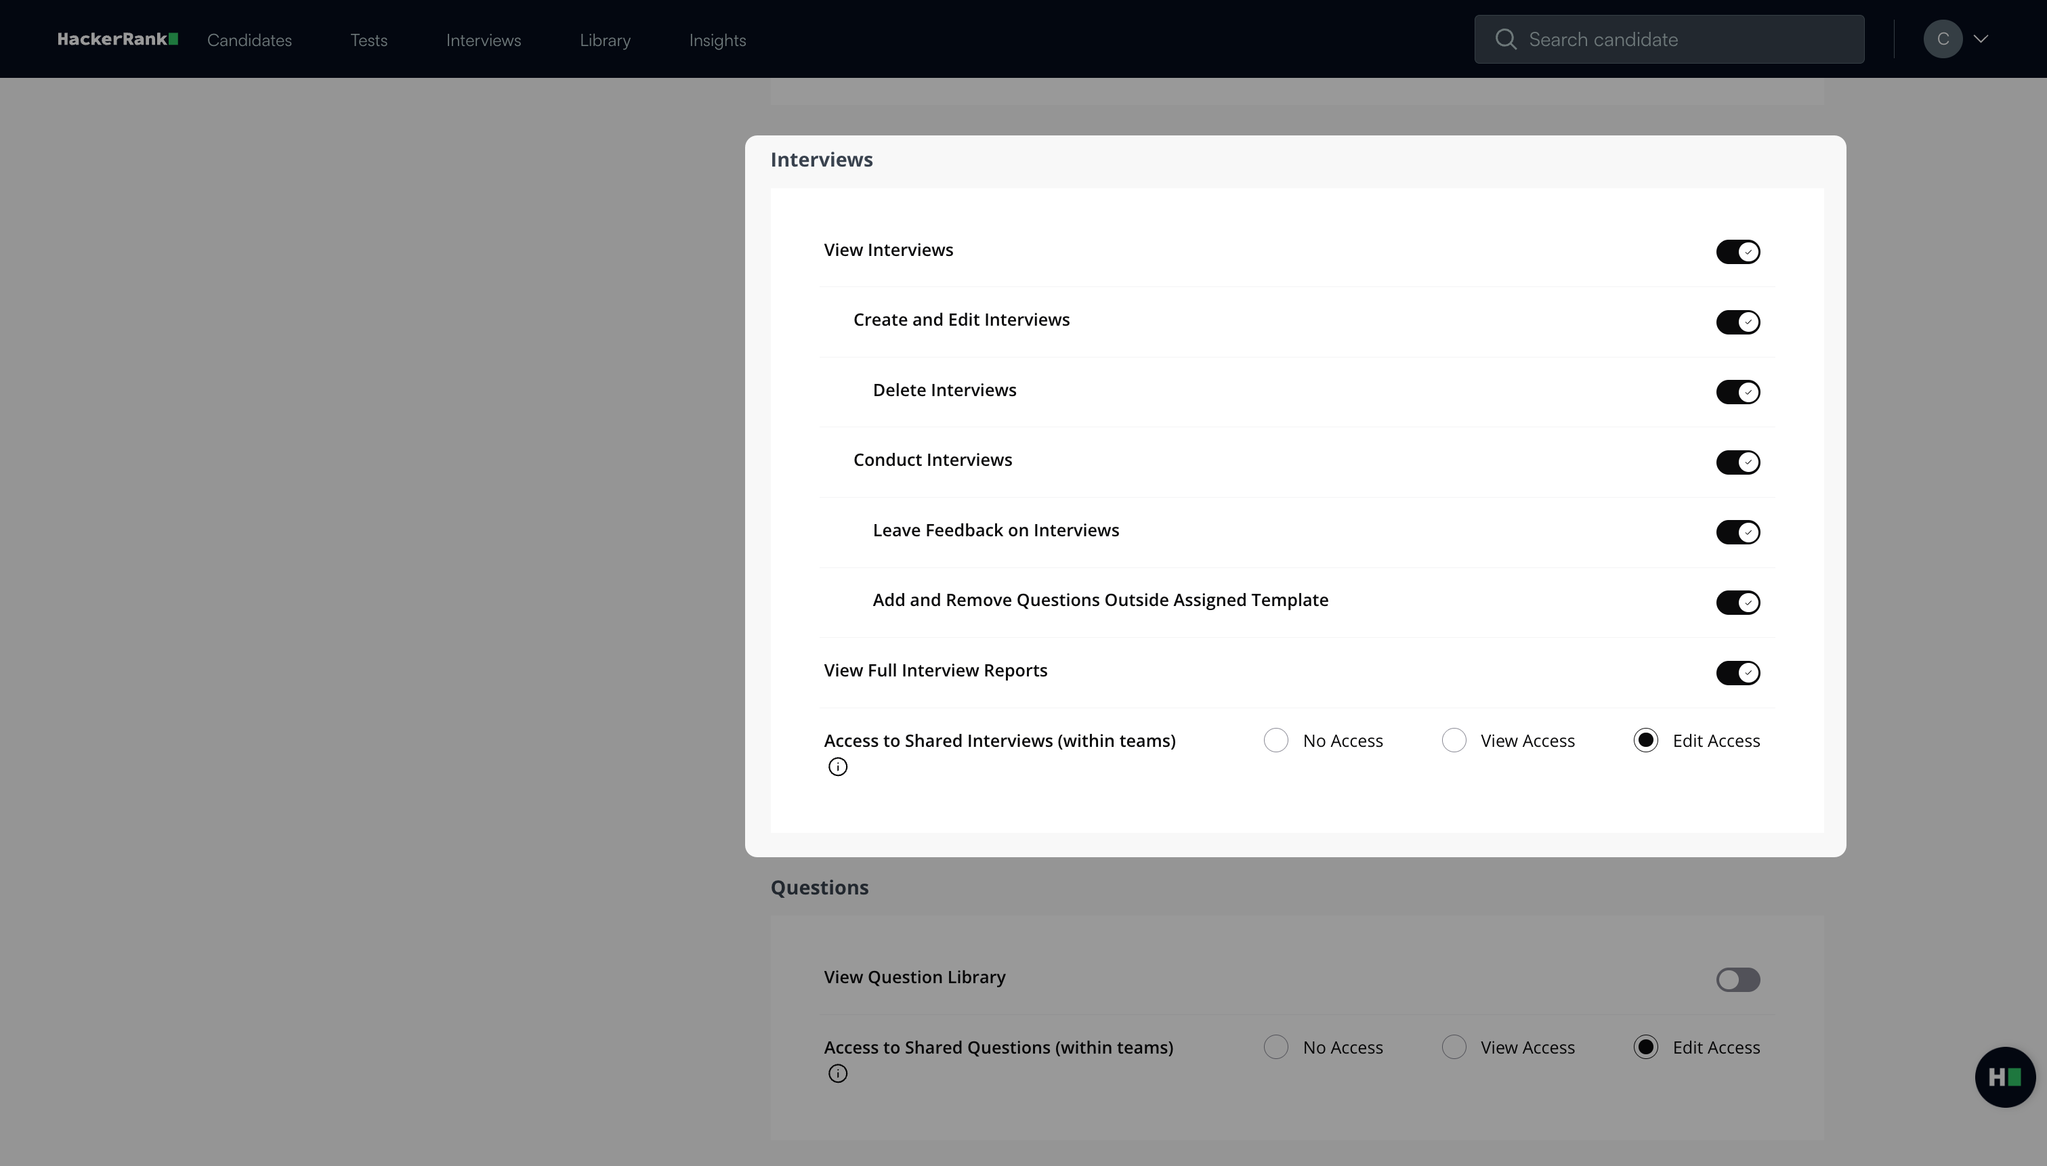Expand the account dropdown chevron

point(1981,39)
